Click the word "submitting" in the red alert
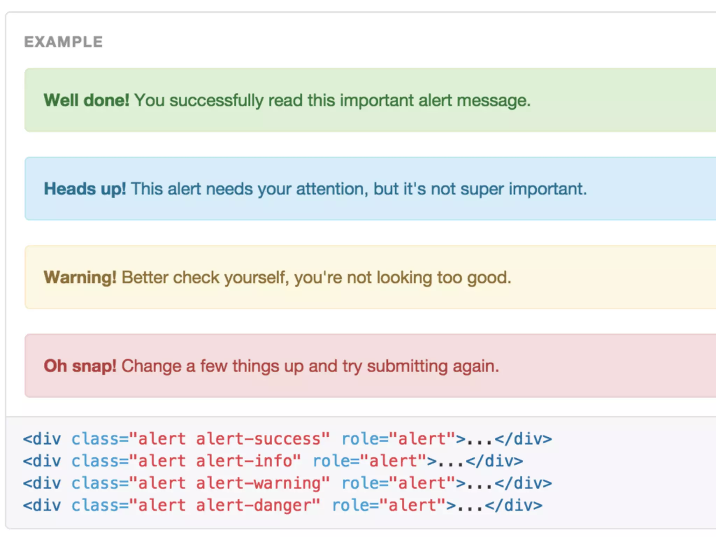This screenshot has height=537, width=716. click(x=407, y=366)
